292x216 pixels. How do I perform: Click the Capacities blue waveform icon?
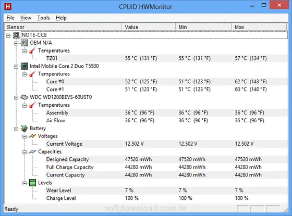point(32,152)
